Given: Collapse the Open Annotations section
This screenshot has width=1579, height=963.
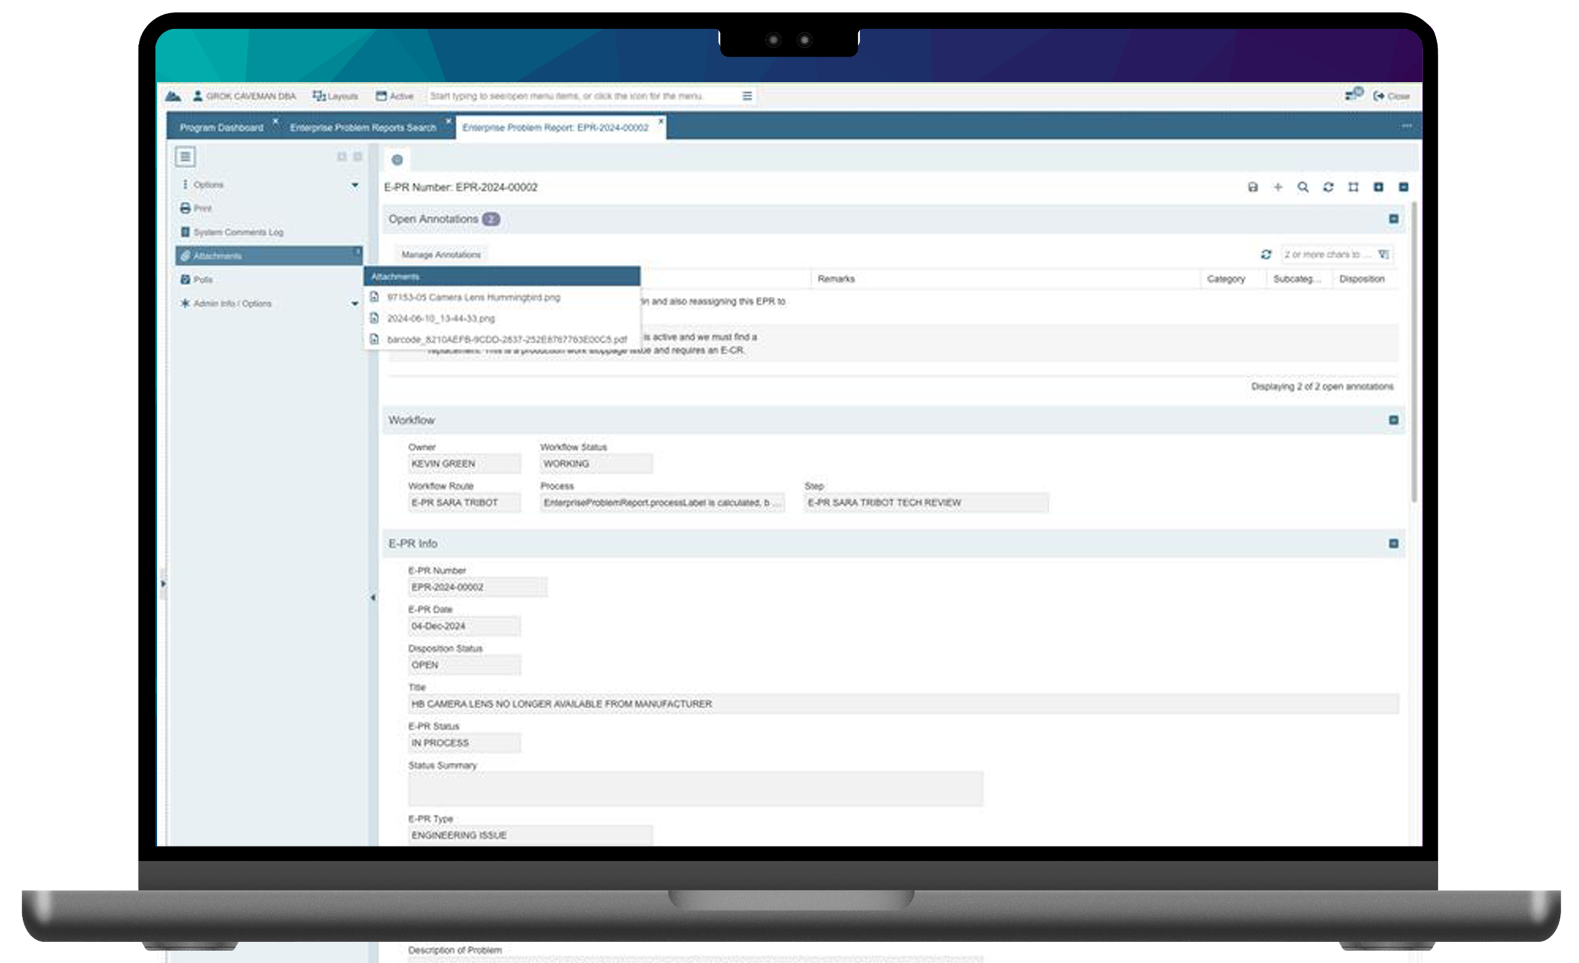Looking at the screenshot, I should [1393, 219].
